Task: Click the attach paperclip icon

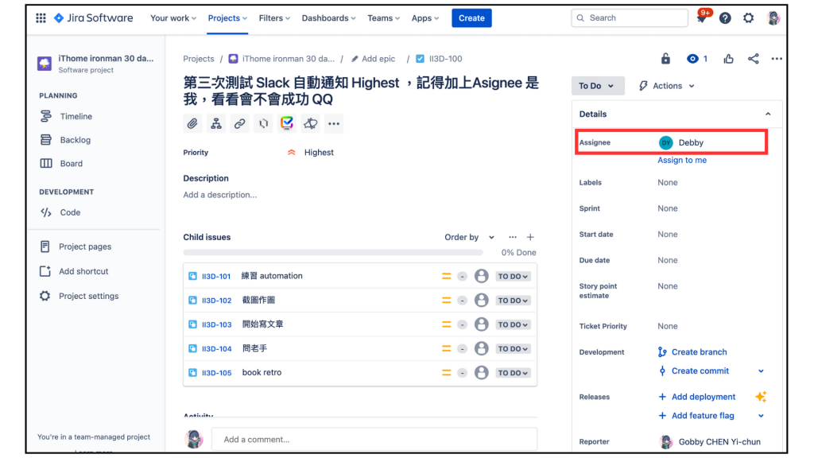Action: click(192, 123)
